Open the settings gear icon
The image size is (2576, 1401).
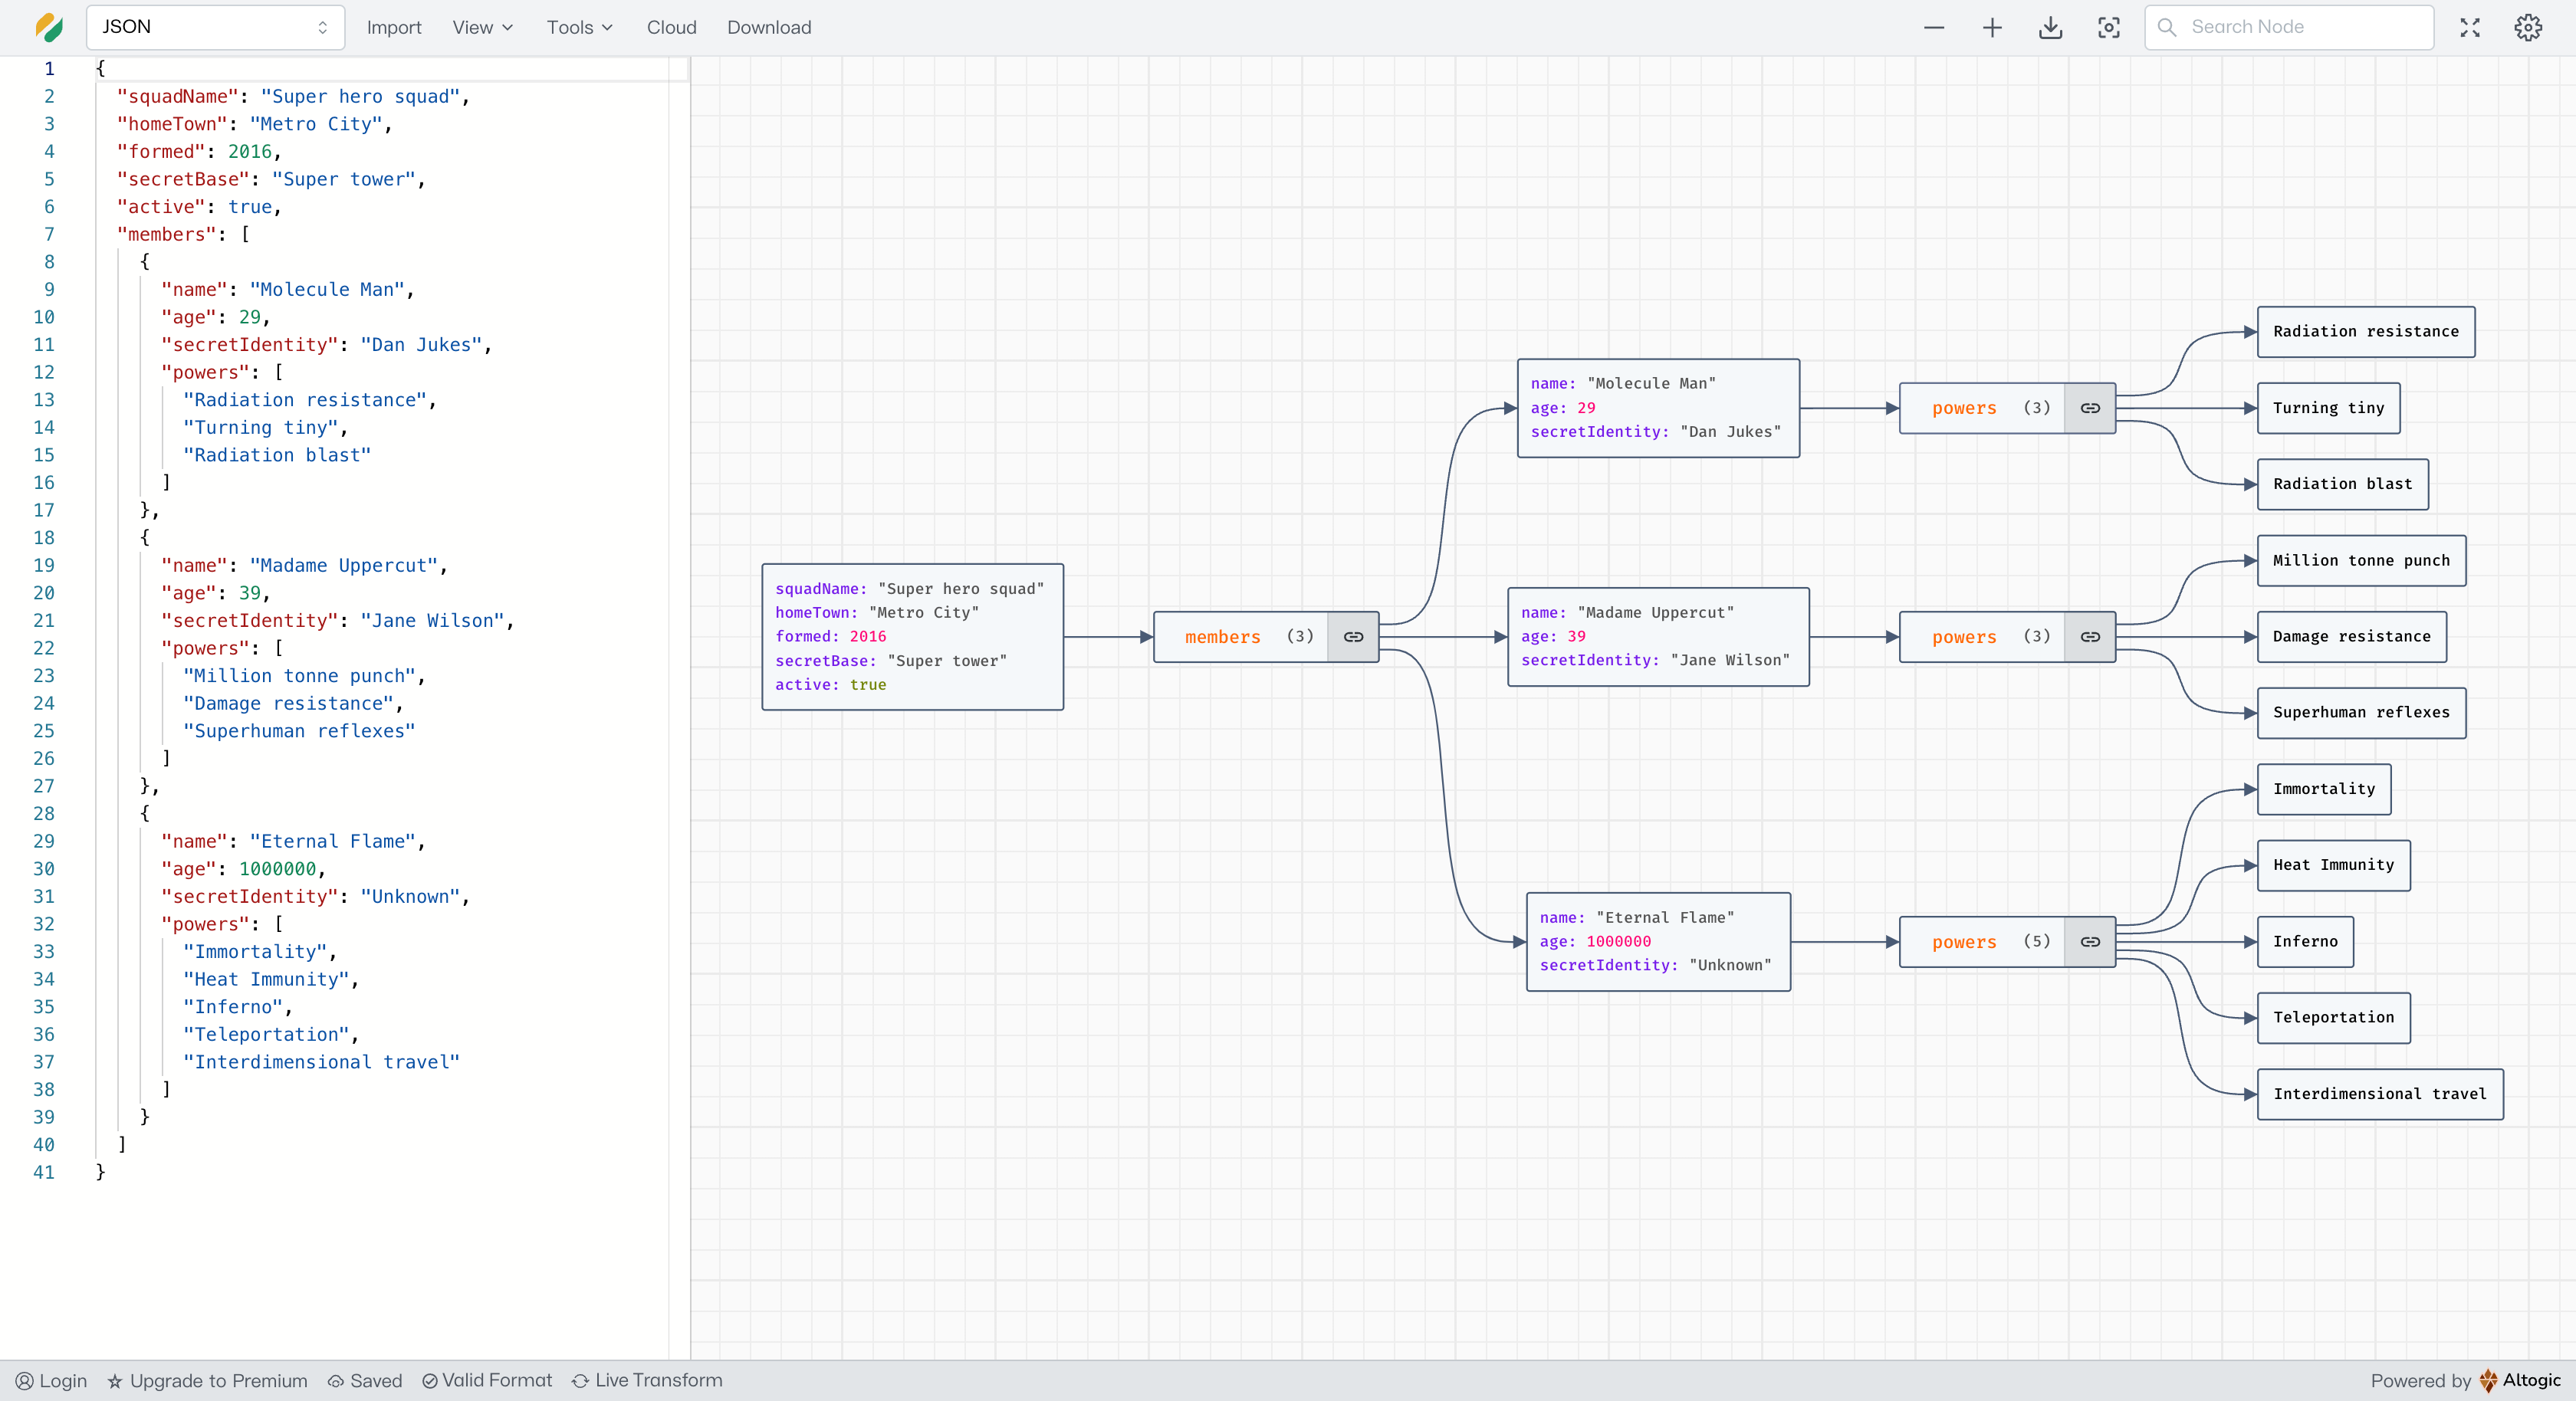pos(2527,28)
